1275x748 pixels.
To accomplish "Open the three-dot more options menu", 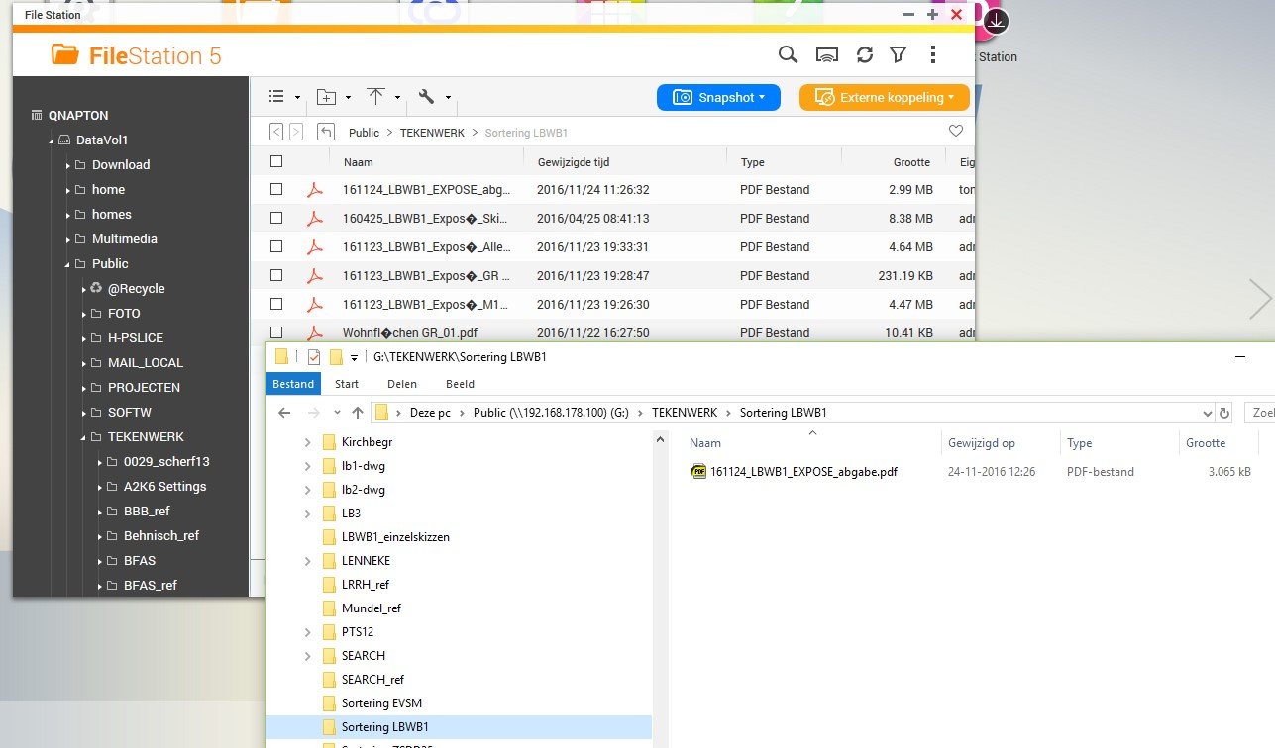I will tap(932, 55).
